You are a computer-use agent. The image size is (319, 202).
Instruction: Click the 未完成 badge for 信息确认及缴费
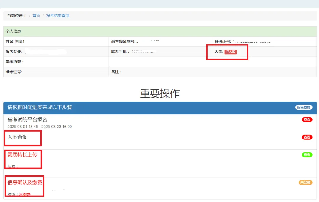(305, 183)
